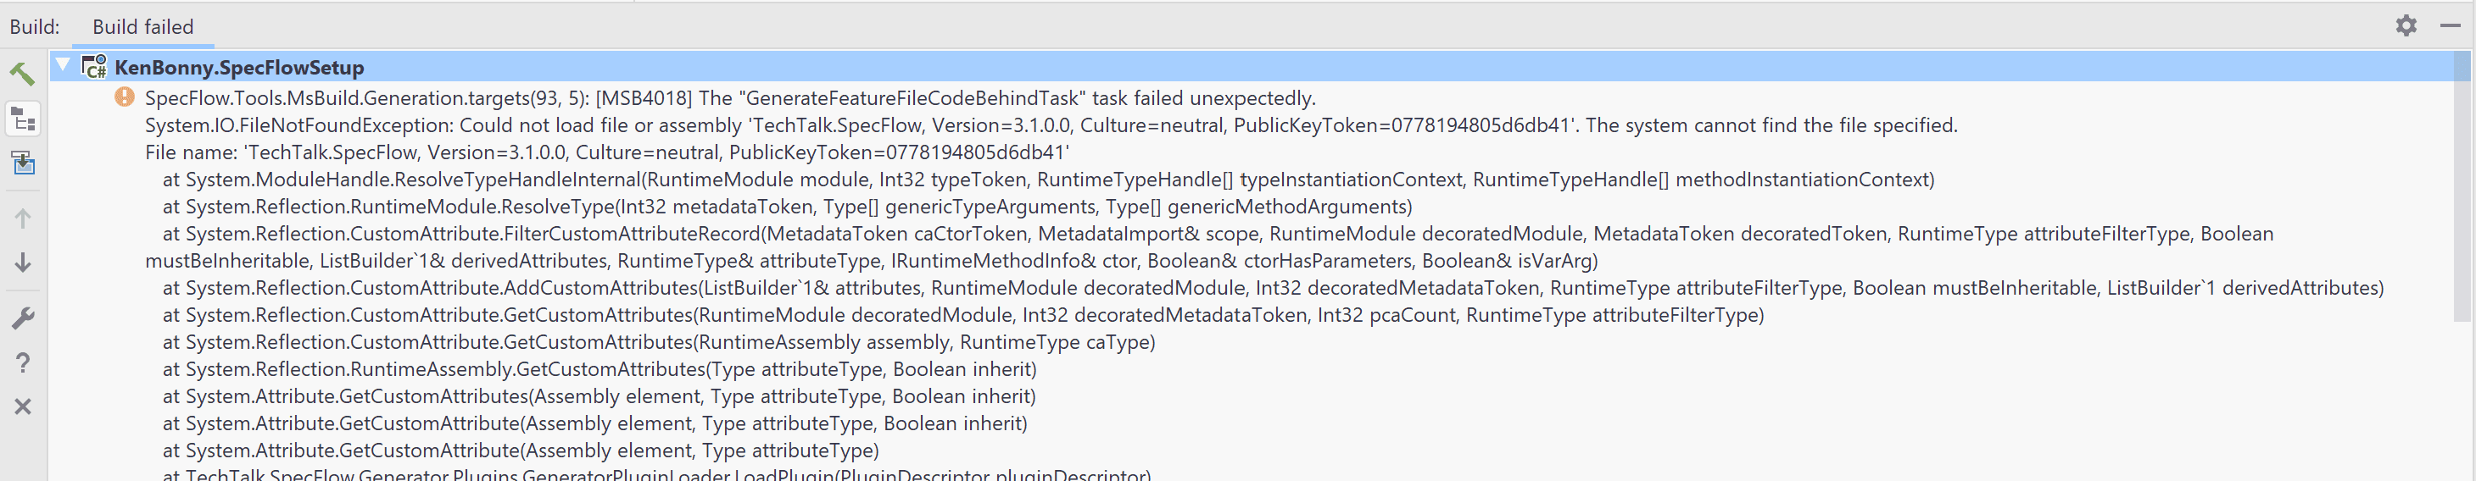Select the KenBonny.SpecFlowSetup project row
The image size is (2476, 481).
coord(239,67)
